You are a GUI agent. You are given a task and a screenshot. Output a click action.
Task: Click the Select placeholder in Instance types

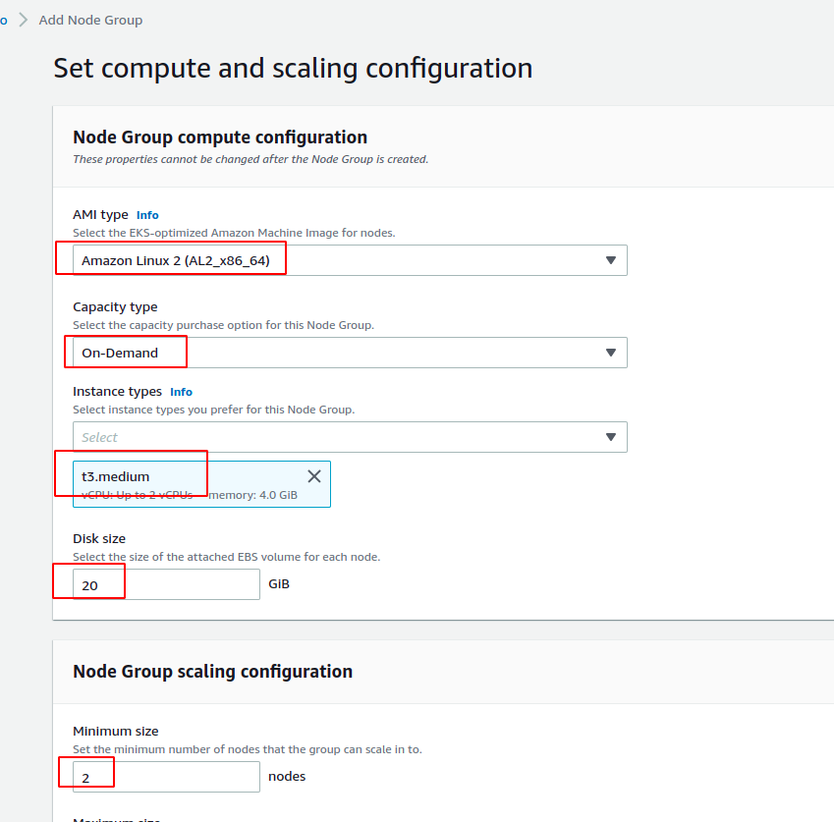[100, 437]
